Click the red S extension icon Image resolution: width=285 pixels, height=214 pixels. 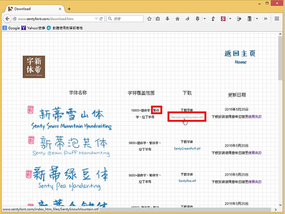(223, 19)
